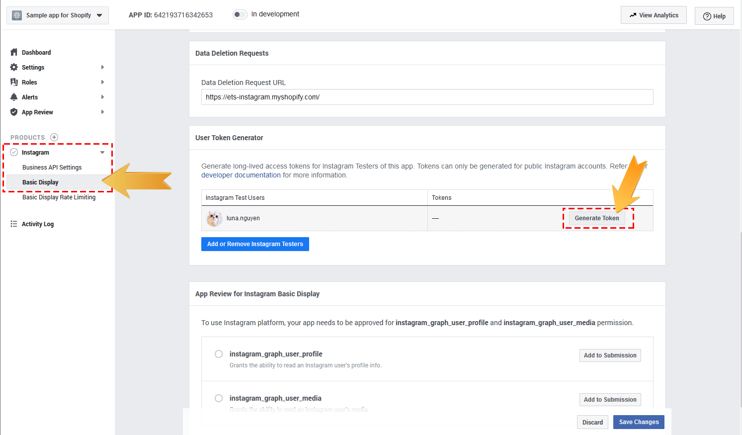Add a product with the plus icon

54,137
